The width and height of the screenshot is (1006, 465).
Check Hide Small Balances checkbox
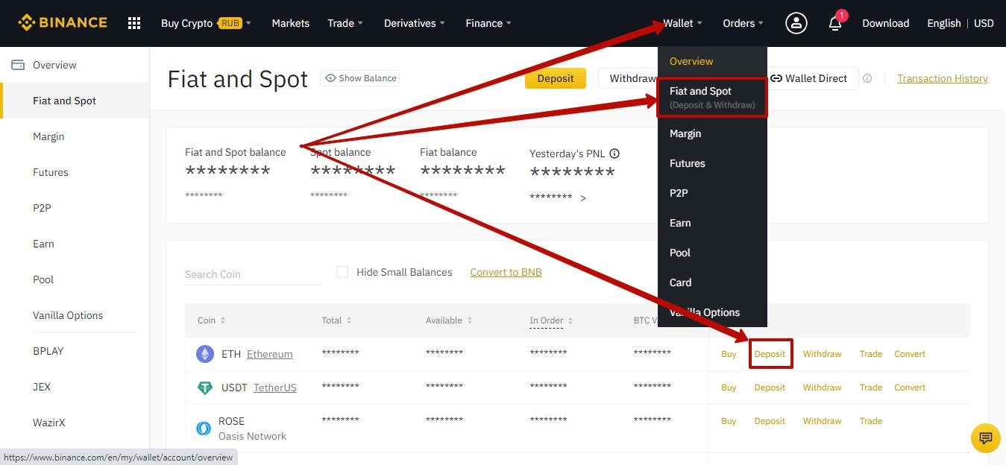(342, 272)
